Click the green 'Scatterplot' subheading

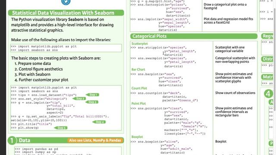coord(140,43)
